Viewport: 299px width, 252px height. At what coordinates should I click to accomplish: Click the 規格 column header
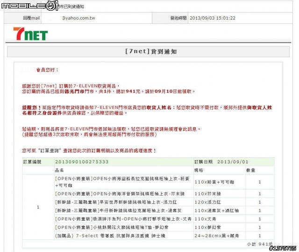click(199, 170)
